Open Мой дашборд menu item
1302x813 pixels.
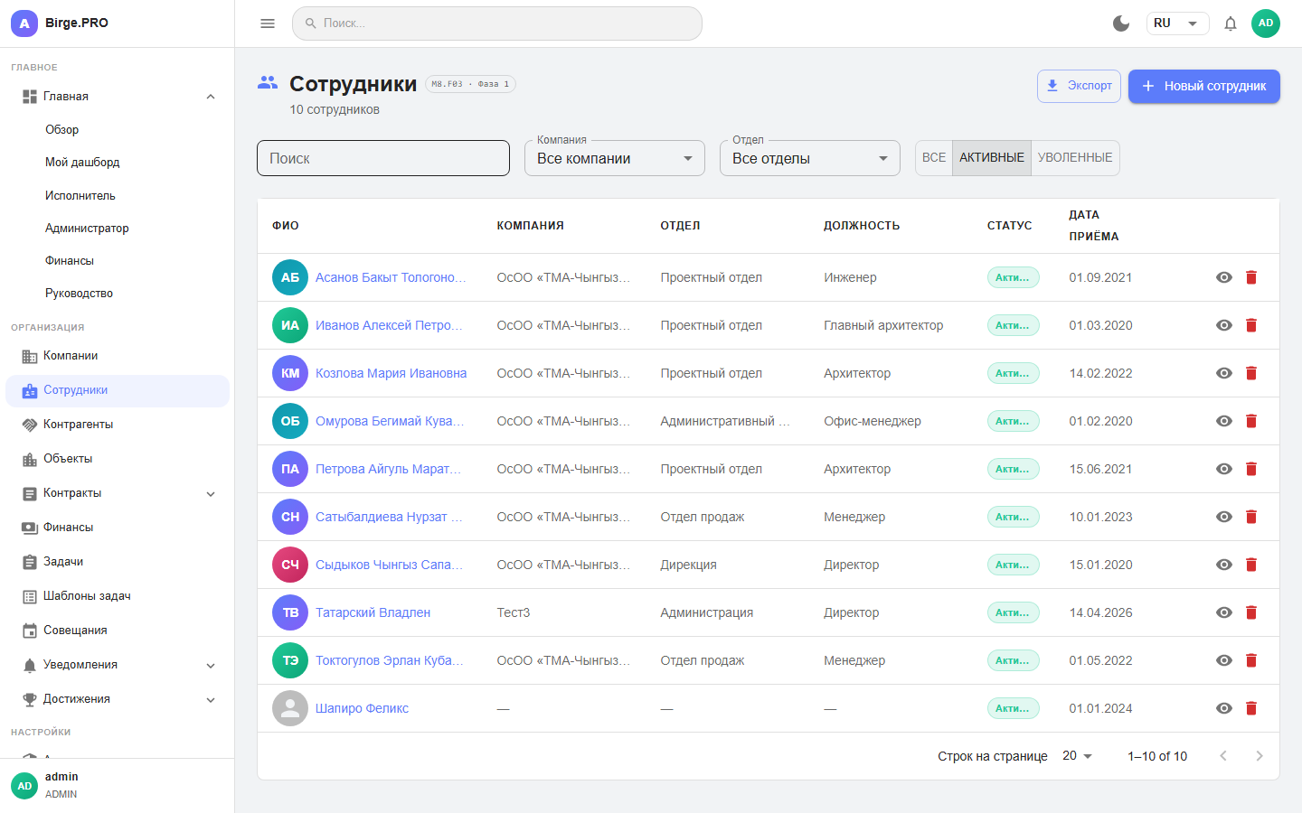tap(82, 163)
